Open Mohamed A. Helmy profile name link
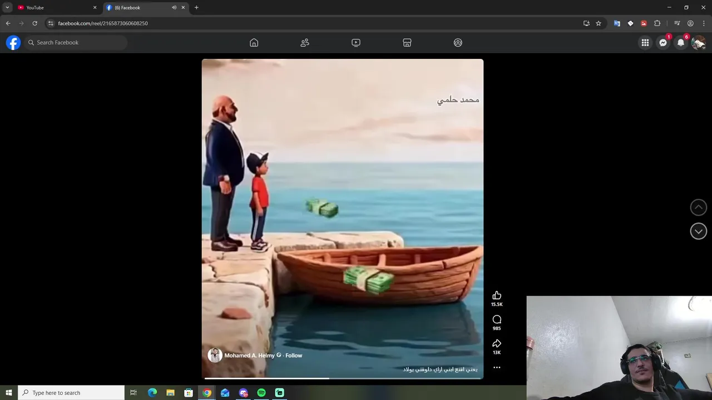Screen dimensions: 712x400 pyautogui.click(x=249, y=356)
